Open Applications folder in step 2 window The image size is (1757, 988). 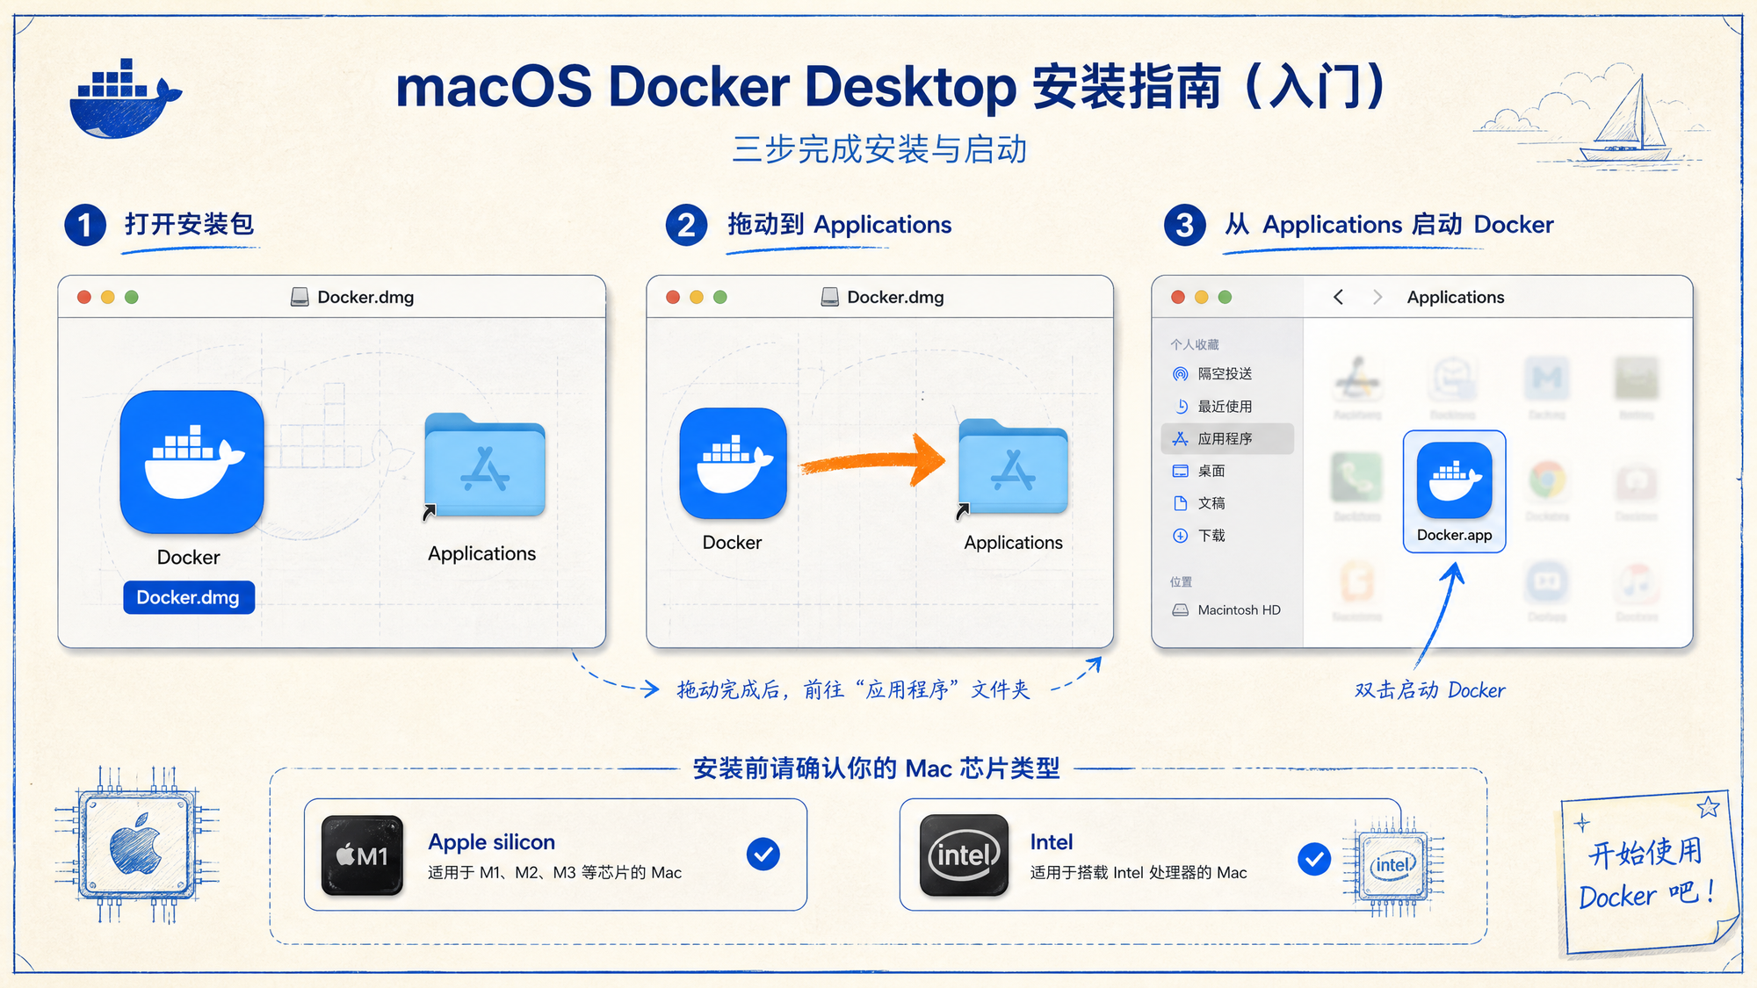coord(1014,467)
